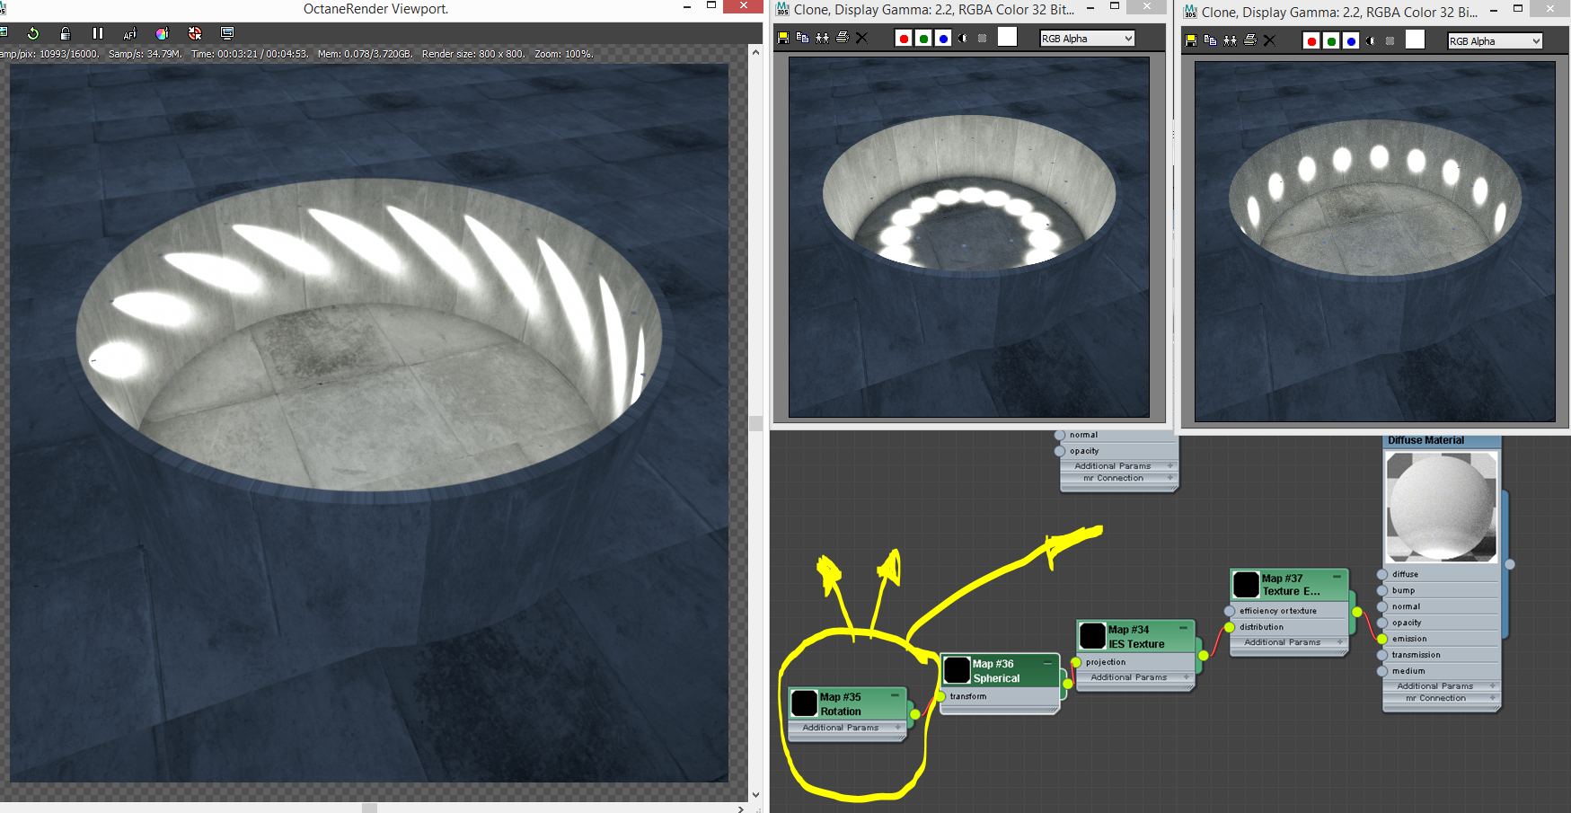Expand Additional Params on Map #34 node

coord(1136,677)
